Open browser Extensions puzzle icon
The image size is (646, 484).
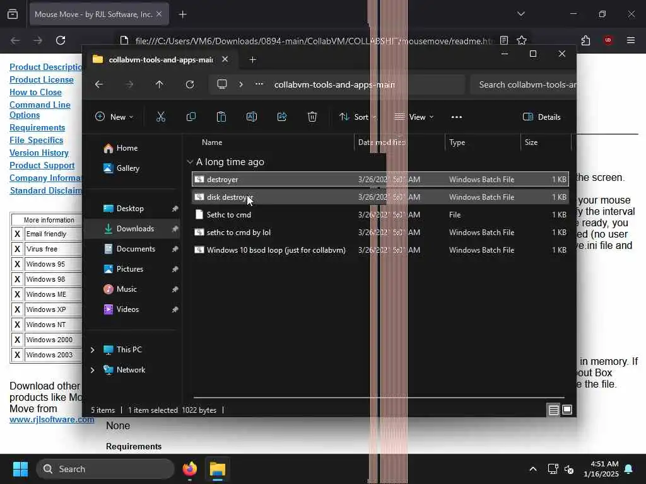coord(585,40)
